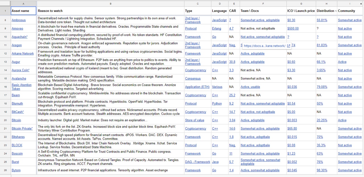Click the open-in-new-tab icon in the link preview
The height and width of the screenshot is (177, 364).
pos(289,46)
